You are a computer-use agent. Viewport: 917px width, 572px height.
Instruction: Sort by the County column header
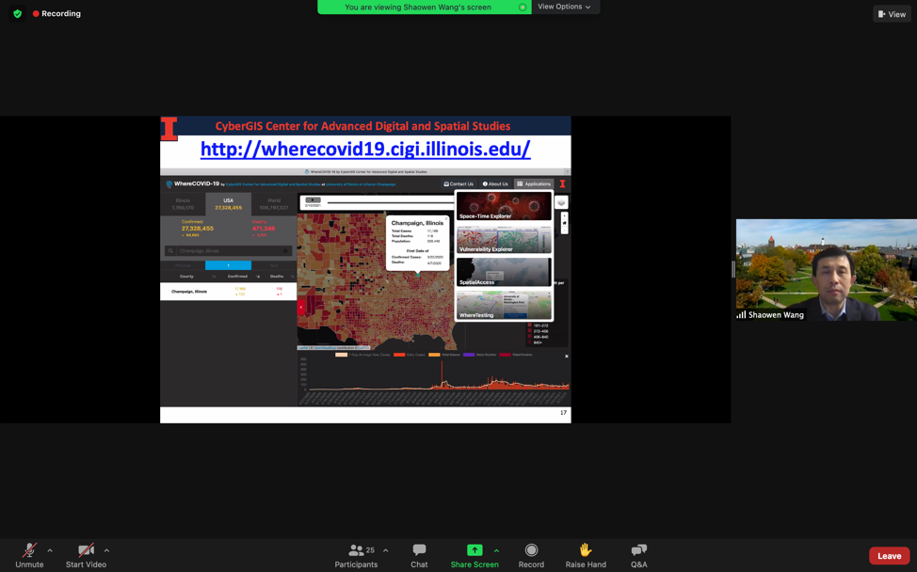[186, 277]
